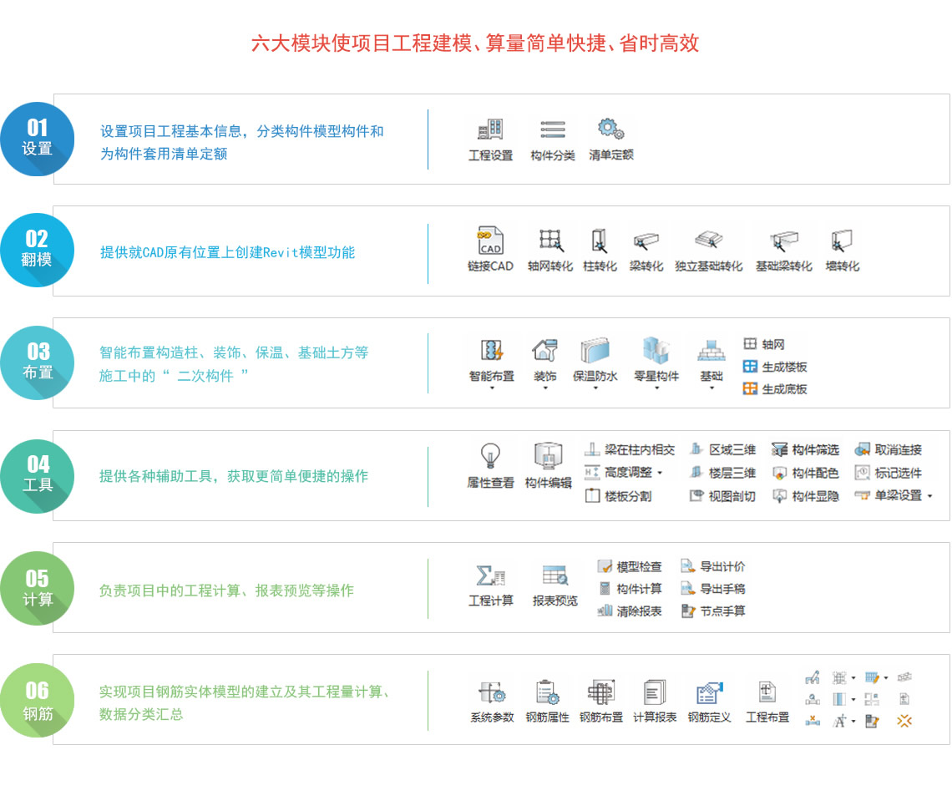Select the 墙转化 wall conversion tool
This screenshot has width=952, height=811.
point(842,250)
